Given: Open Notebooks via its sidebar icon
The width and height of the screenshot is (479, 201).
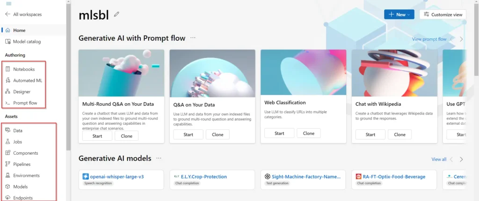Looking at the screenshot, I should pyautogui.click(x=8, y=69).
